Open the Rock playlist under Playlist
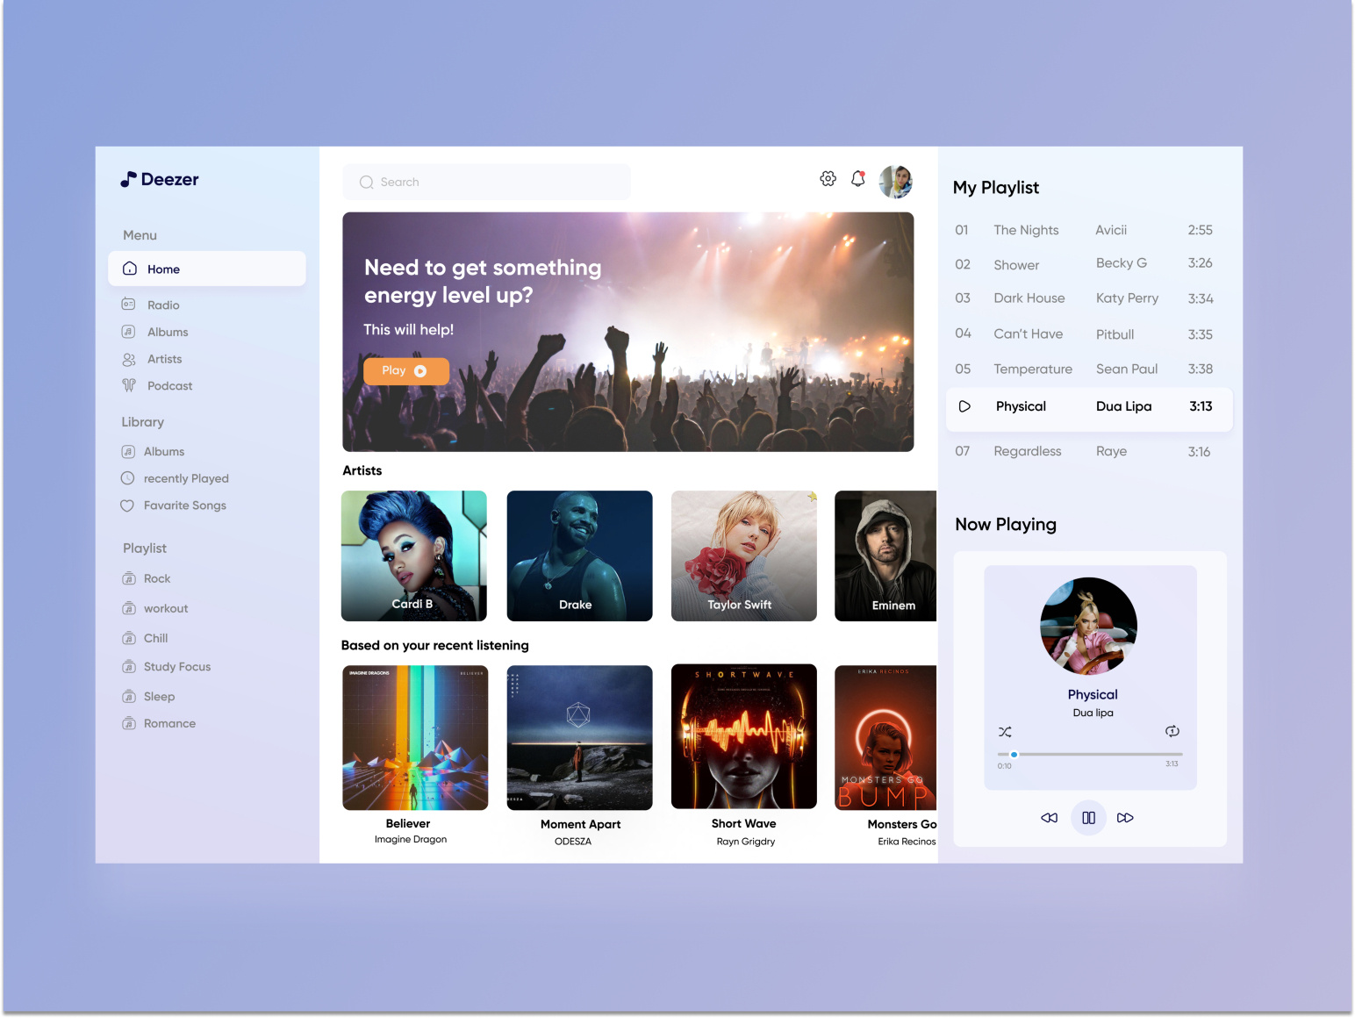This screenshot has height=1018, width=1355. 157,578
